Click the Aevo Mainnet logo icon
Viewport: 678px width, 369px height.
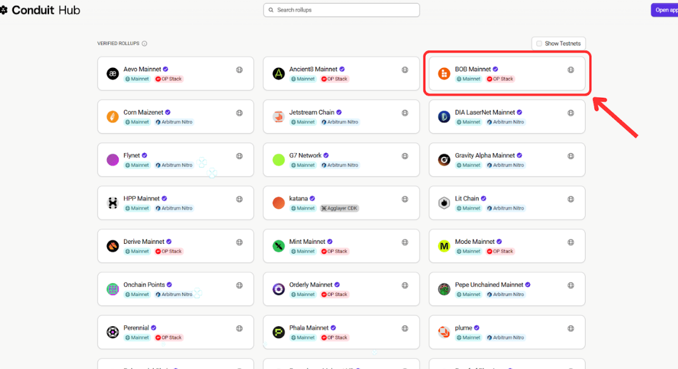click(x=112, y=74)
